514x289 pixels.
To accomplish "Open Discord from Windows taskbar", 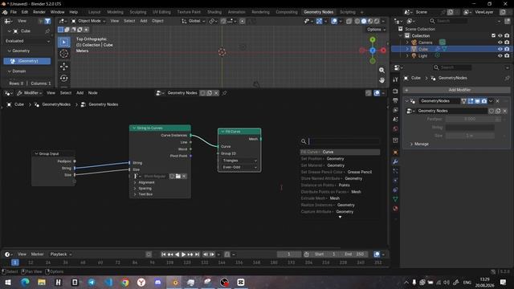I will tap(158, 282).
